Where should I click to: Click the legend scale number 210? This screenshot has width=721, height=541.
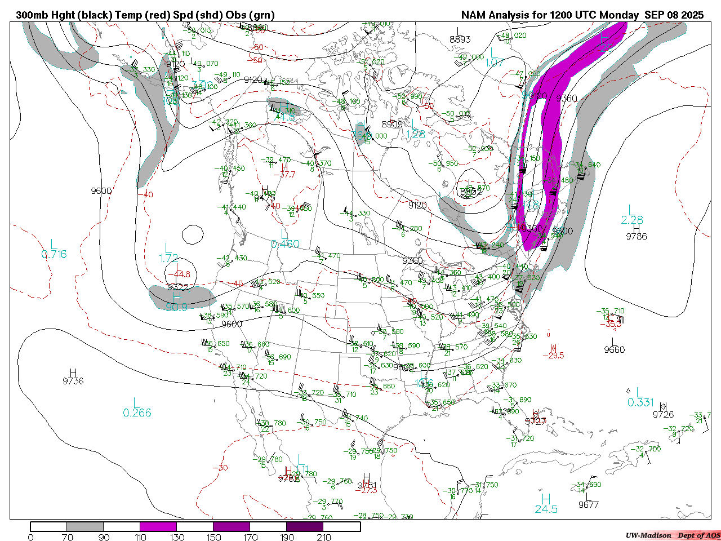[323, 538]
